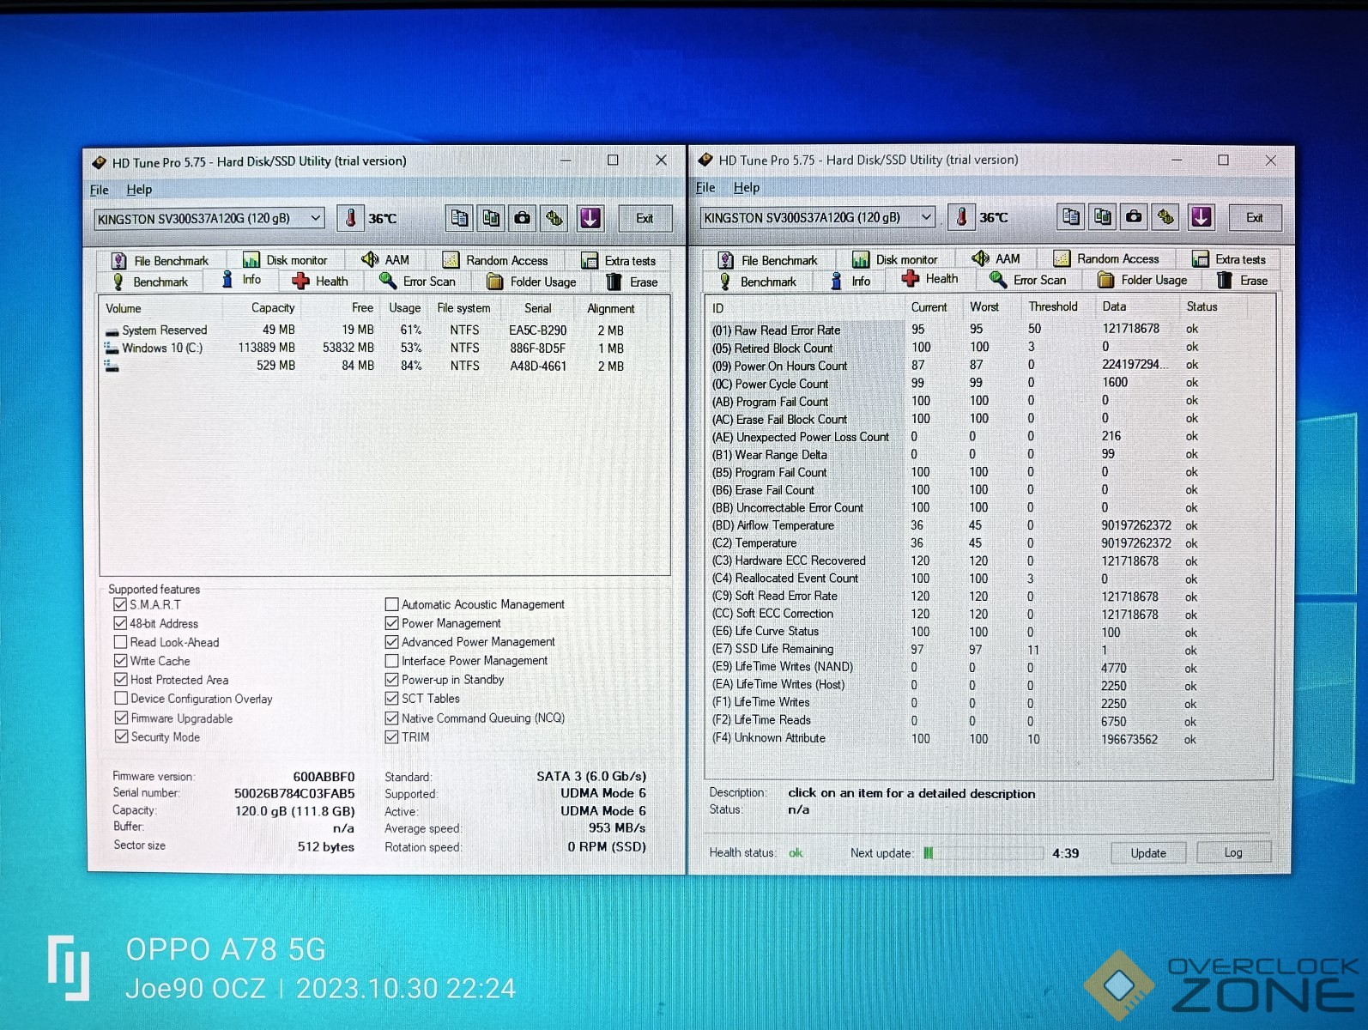The width and height of the screenshot is (1368, 1030).
Task: Switch to Info tab in right window
Action: pyautogui.click(x=851, y=281)
